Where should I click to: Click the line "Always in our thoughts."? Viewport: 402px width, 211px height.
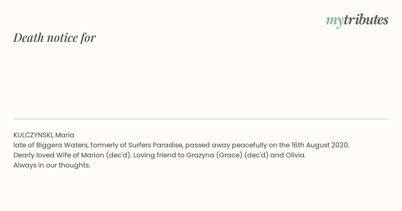tap(52, 165)
